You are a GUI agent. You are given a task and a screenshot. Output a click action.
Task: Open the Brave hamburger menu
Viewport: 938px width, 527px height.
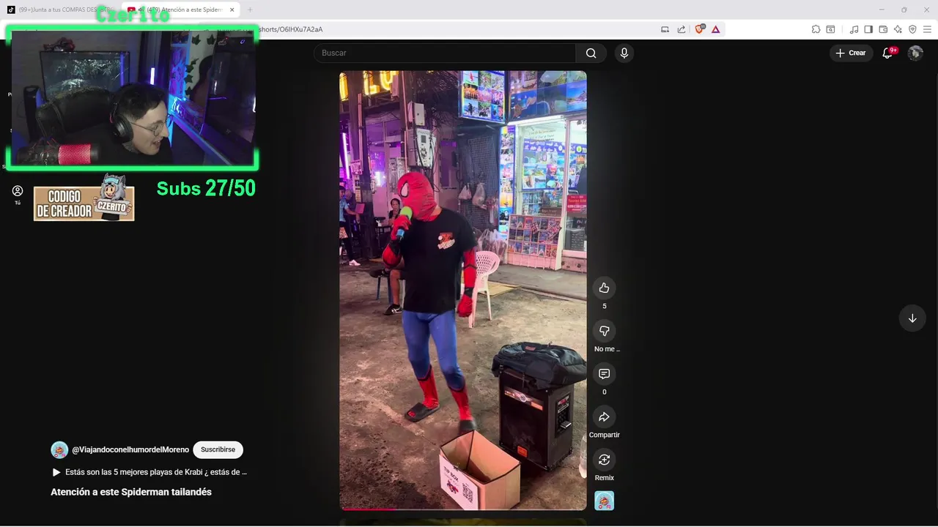927,29
